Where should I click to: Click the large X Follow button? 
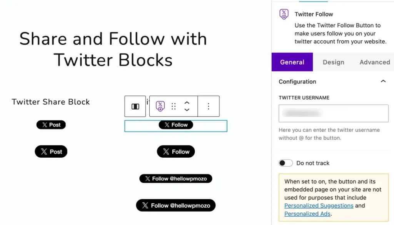point(176,152)
